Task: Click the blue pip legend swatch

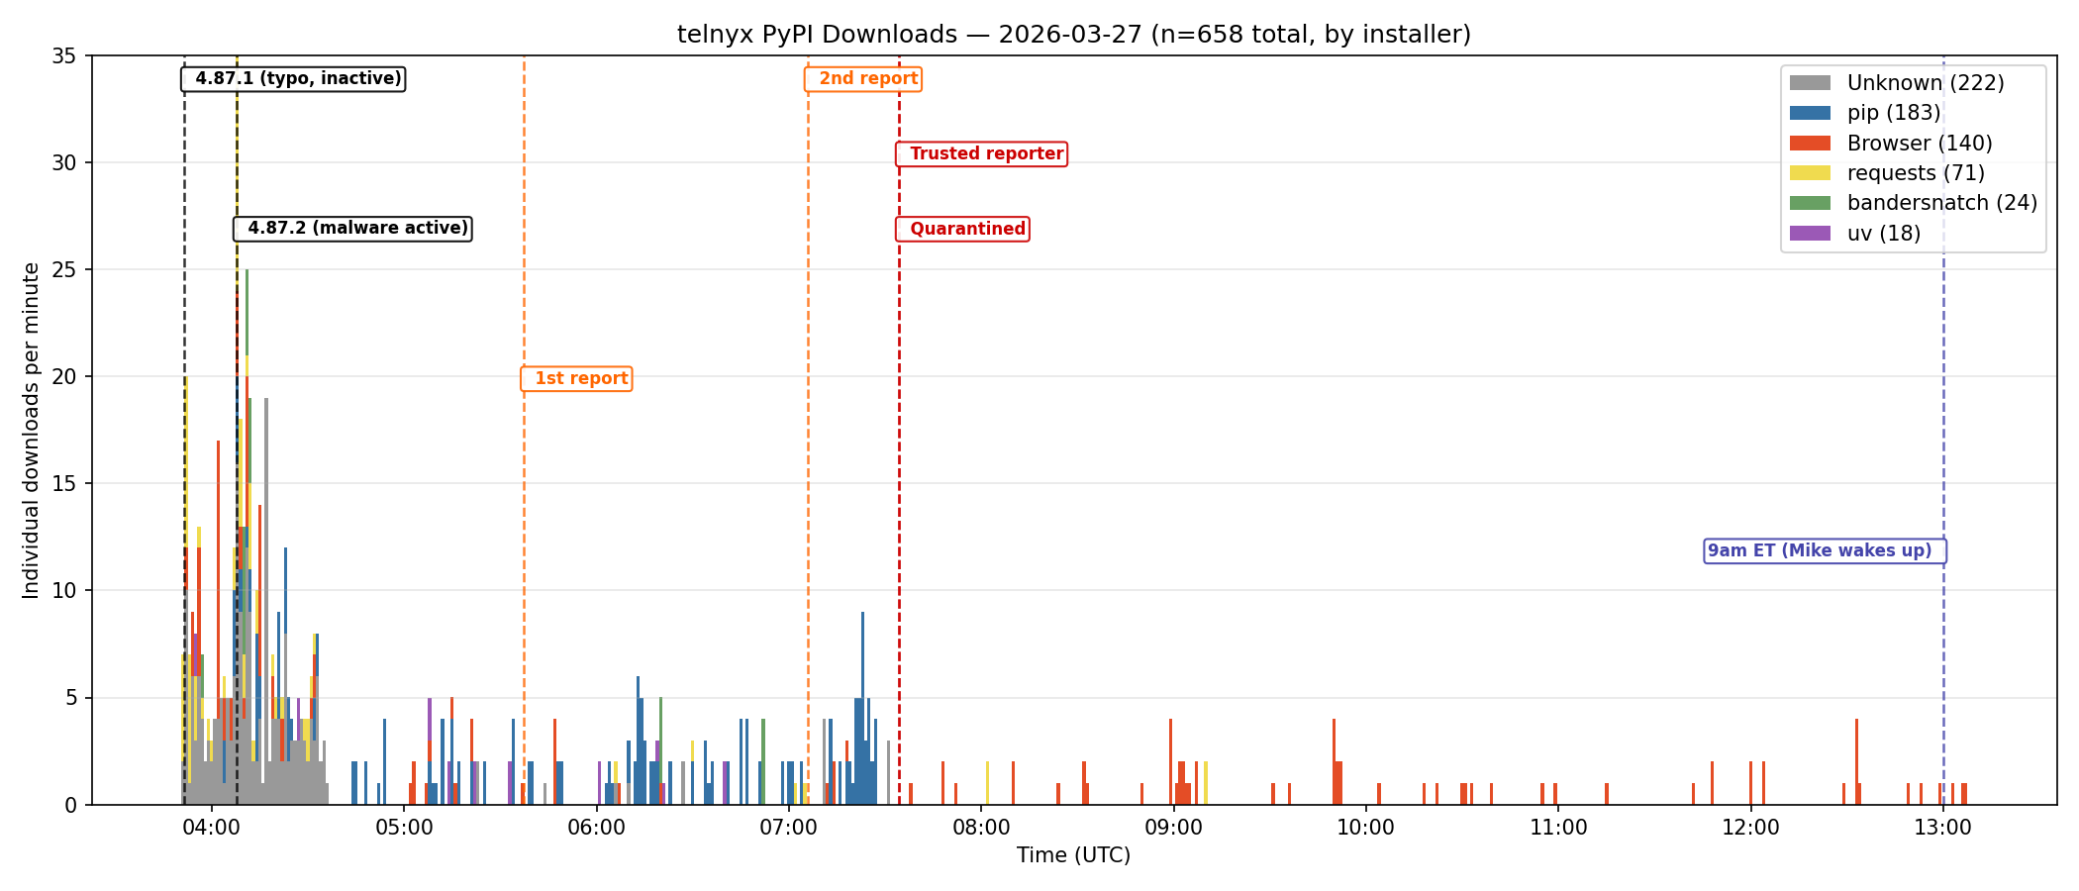Action: [1809, 113]
